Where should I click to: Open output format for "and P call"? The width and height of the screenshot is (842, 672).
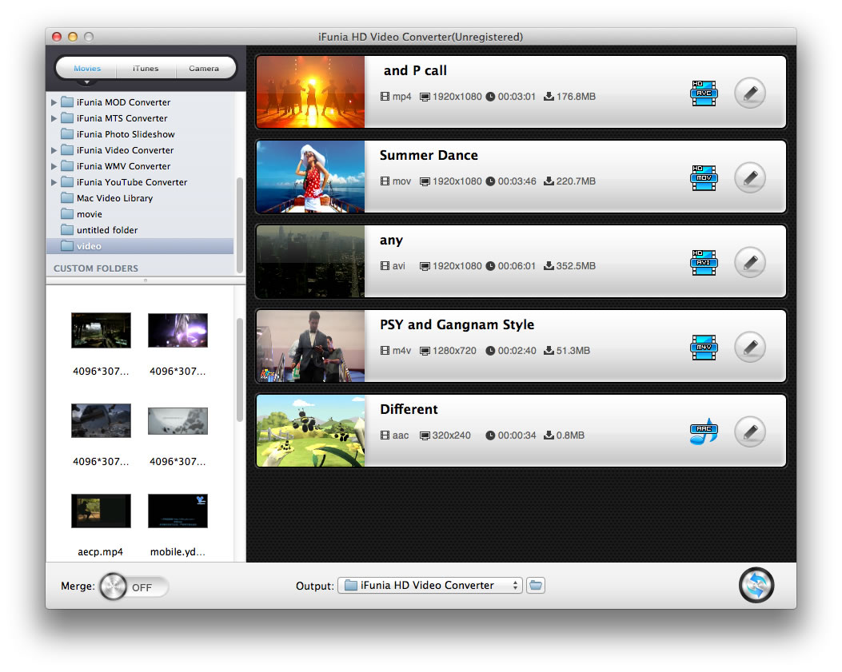click(704, 93)
